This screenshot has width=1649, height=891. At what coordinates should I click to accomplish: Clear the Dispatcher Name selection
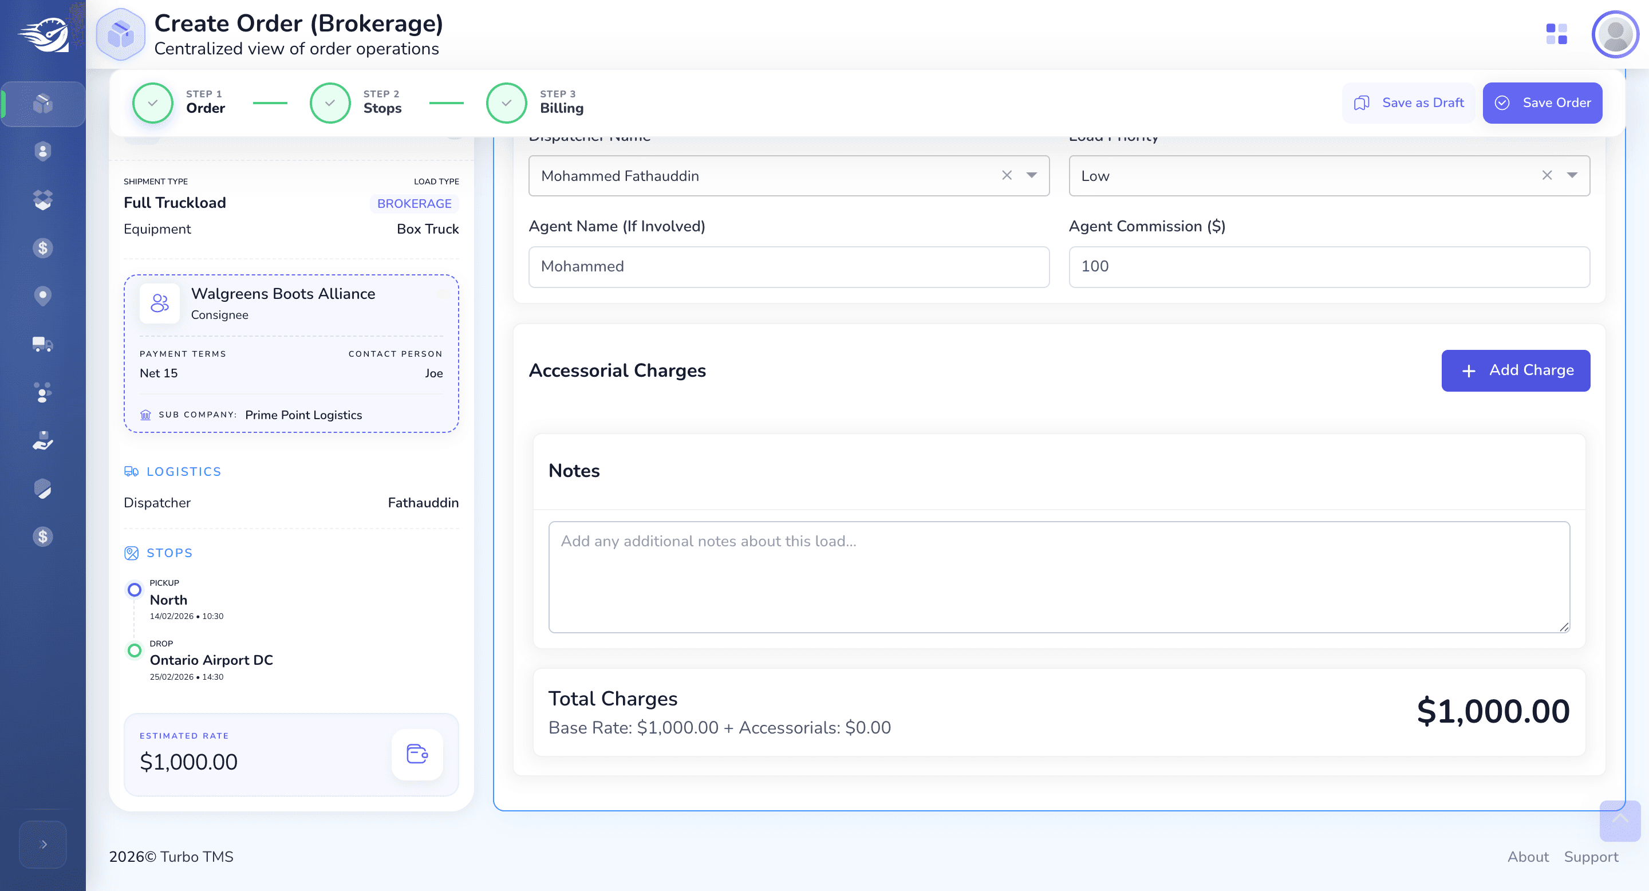click(1007, 175)
